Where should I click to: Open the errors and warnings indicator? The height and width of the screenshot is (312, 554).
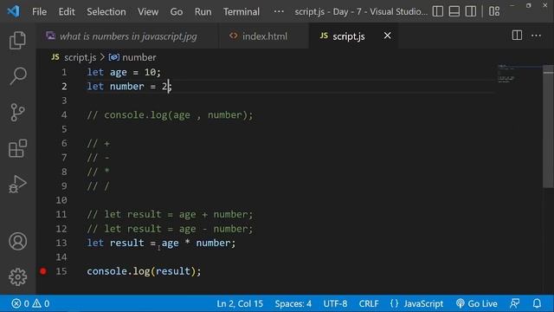click(30, 303)
